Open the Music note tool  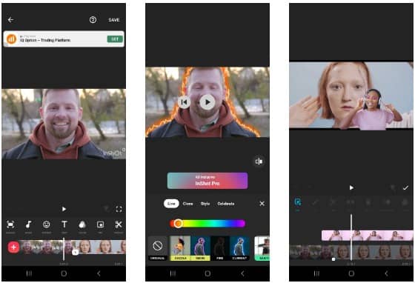29,224
